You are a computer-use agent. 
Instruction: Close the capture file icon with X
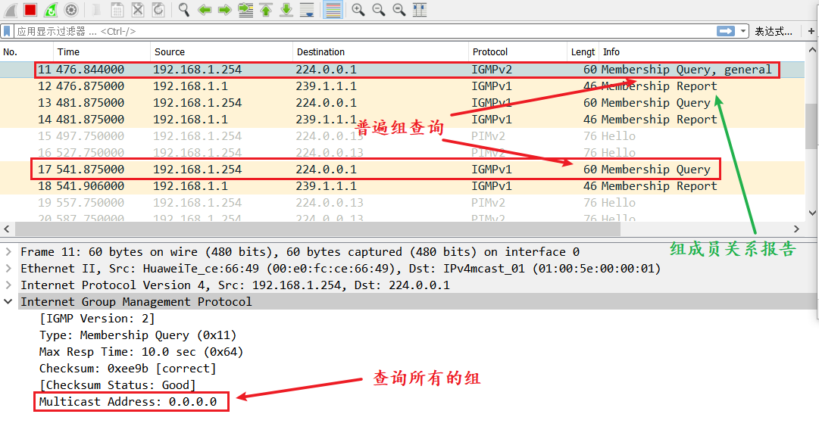138,9
